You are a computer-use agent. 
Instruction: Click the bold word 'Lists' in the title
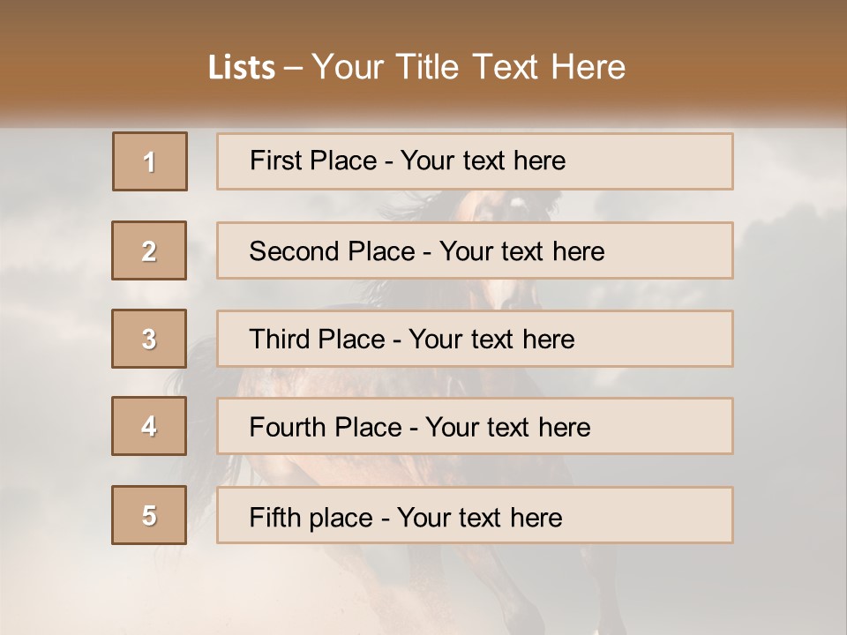(x=242, y=68)
